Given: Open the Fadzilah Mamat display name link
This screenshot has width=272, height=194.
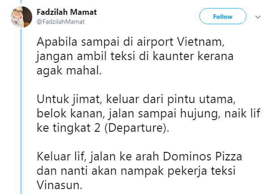Looking at the screenshot, I should pyautogui.click(x=67, y=12).
